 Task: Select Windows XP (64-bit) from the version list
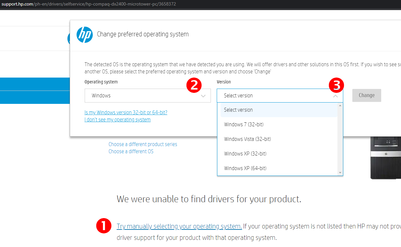279,168
